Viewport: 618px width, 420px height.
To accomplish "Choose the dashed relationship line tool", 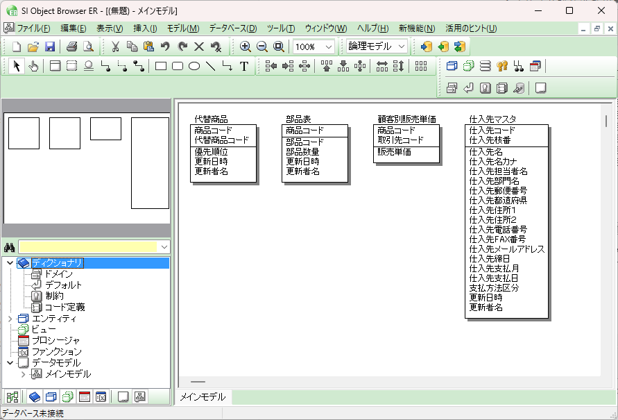I will (x=122, y=66).
